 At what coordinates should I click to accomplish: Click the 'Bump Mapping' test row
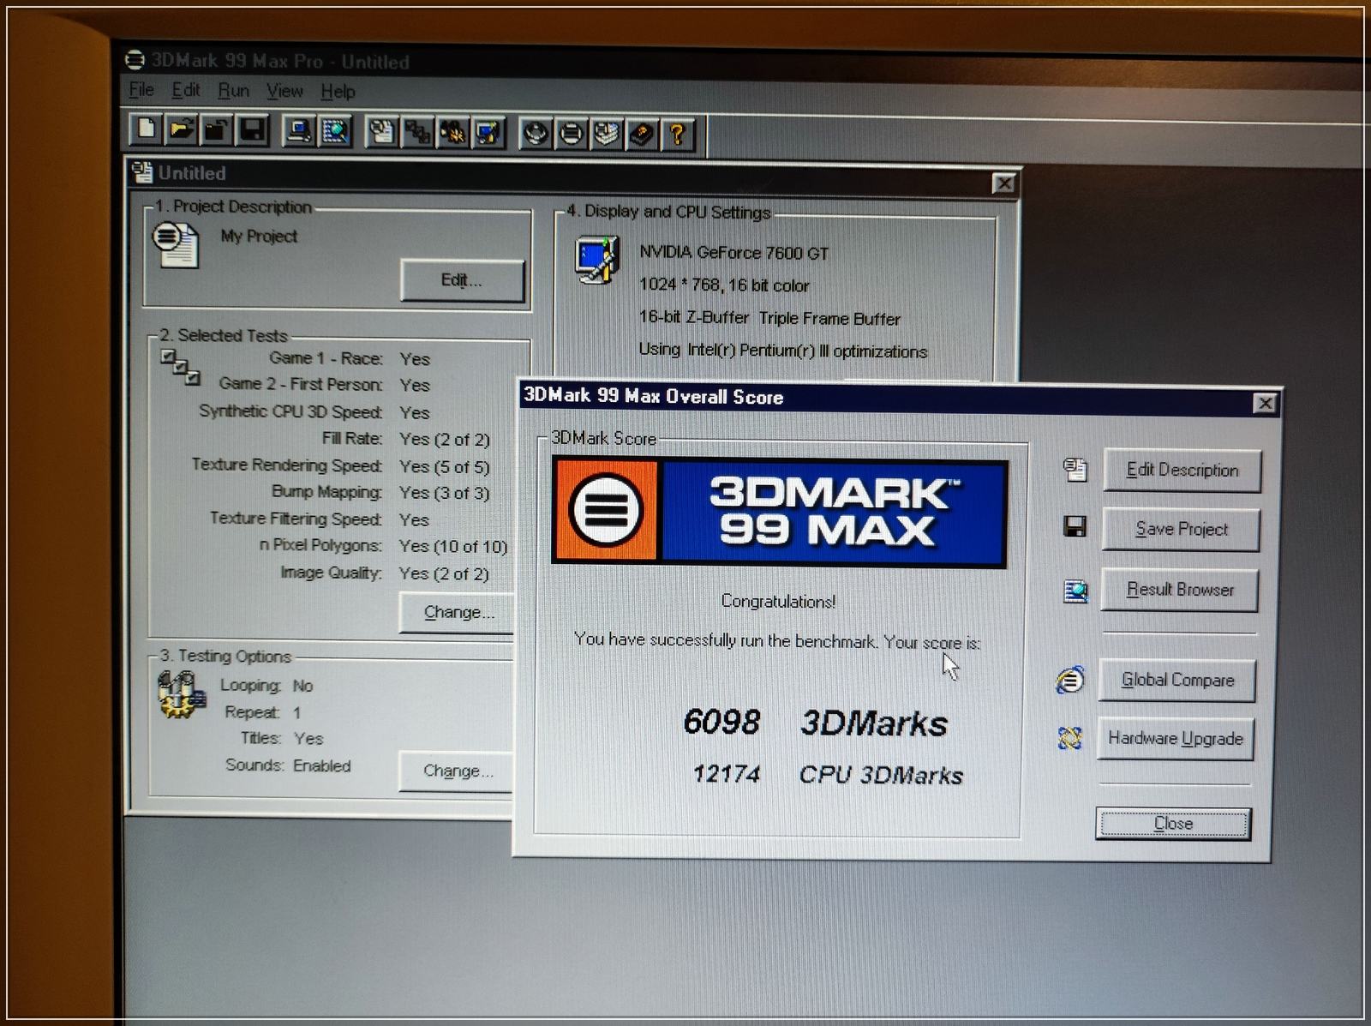click(x=380, y=492)
